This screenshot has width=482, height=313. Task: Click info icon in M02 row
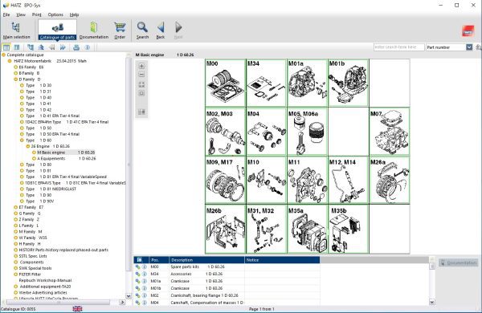(x=145, y=295)
